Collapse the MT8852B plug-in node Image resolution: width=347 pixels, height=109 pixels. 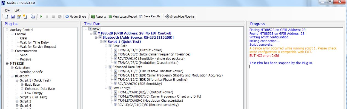[8, 64]
